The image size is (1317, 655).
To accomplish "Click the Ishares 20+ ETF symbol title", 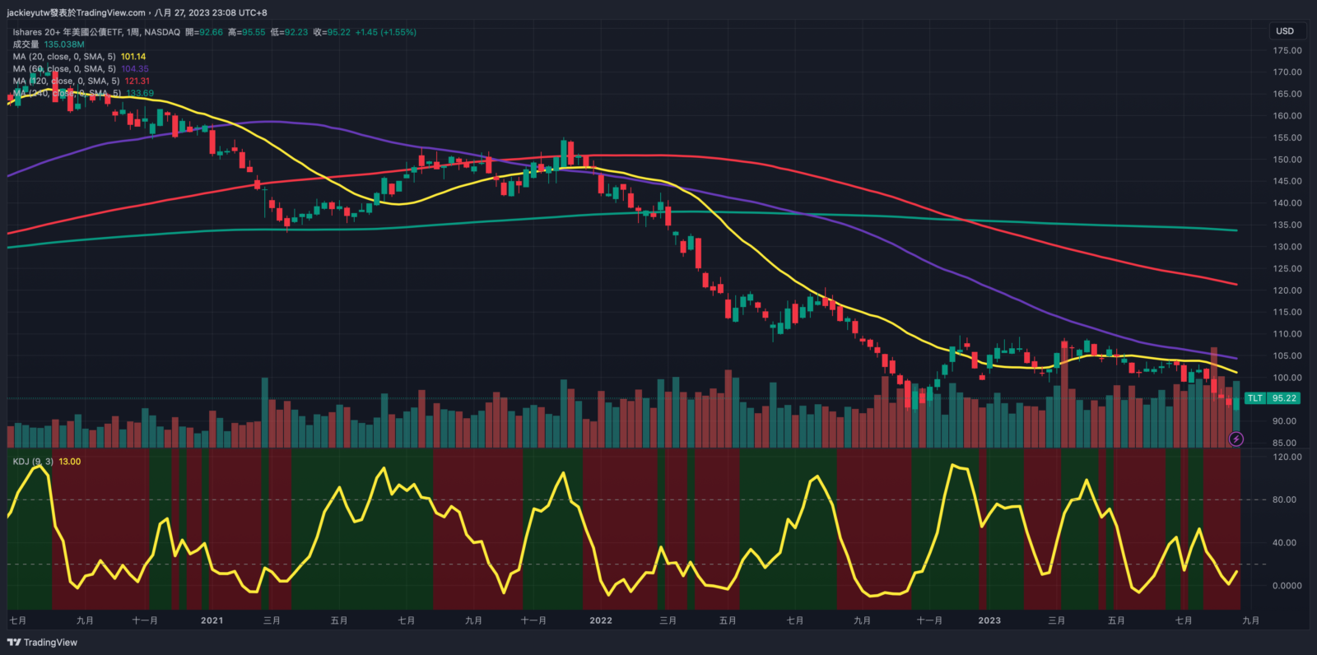I will click(x=95, y=32).
